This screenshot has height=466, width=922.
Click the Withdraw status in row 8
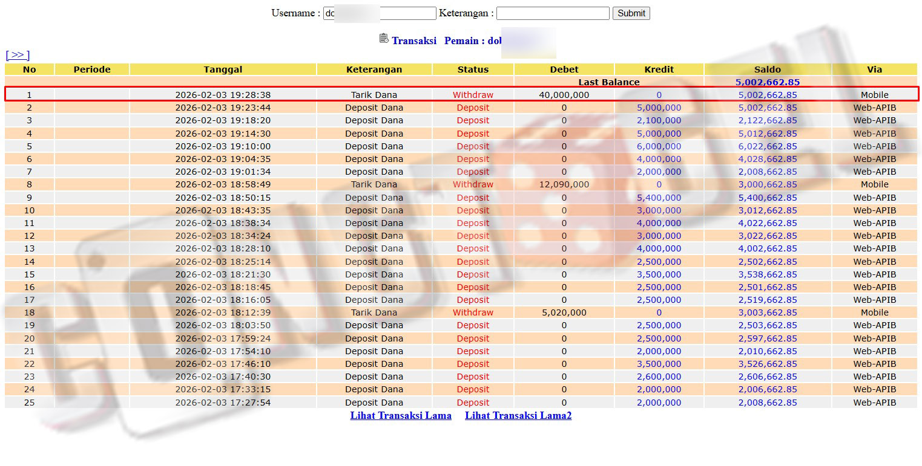[473, 184]
